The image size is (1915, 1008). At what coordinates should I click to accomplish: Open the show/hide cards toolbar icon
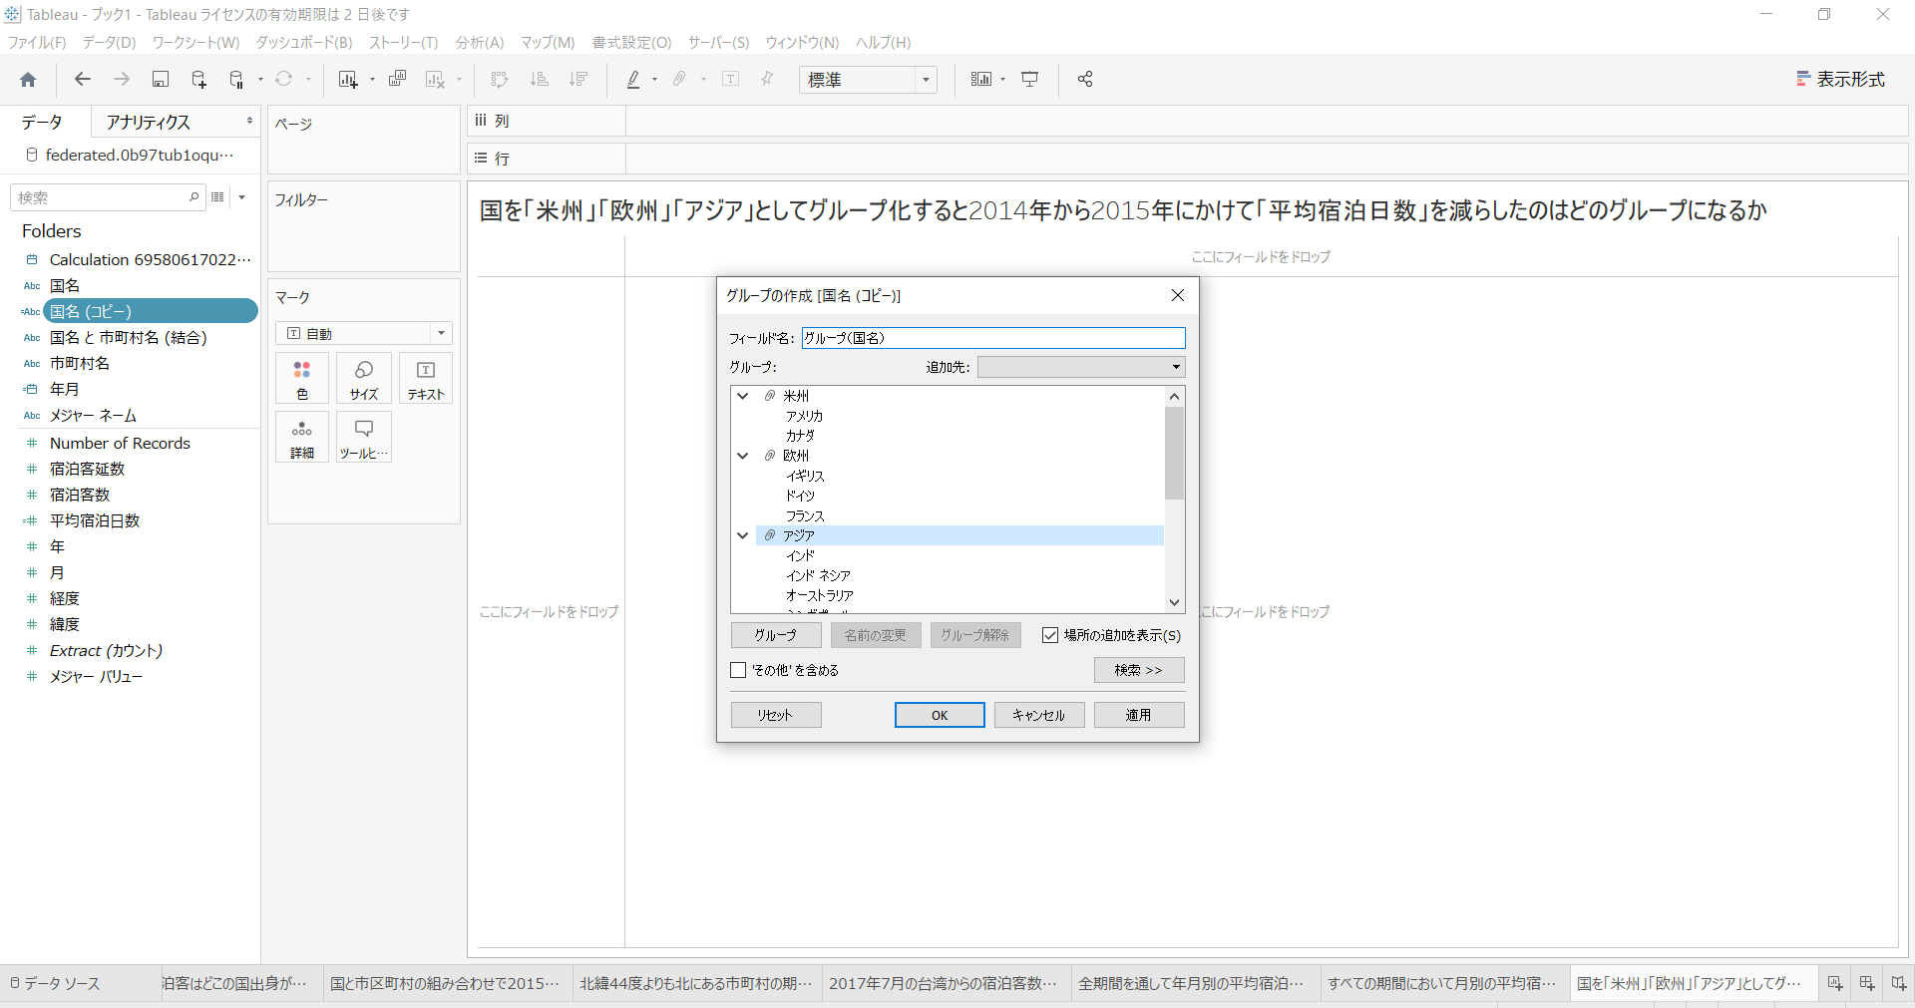click(x=981, y=80)
